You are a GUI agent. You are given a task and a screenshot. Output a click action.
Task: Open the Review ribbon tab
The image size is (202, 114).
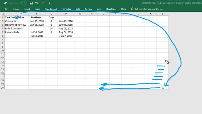(88, 9)
